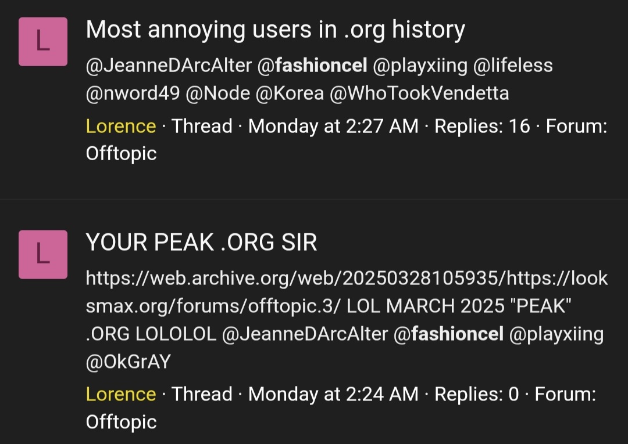Click the @WhoTookVendetta mention
Screen dimensions: 628x444
pyautogui.click(x=419, y=93)
